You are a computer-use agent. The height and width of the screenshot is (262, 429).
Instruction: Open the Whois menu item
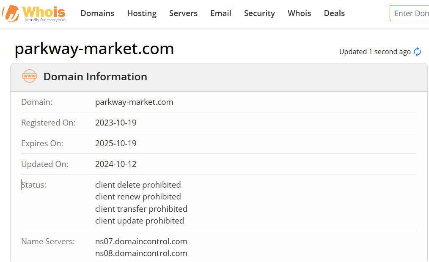pyautogui.click(x=299, y=13)
